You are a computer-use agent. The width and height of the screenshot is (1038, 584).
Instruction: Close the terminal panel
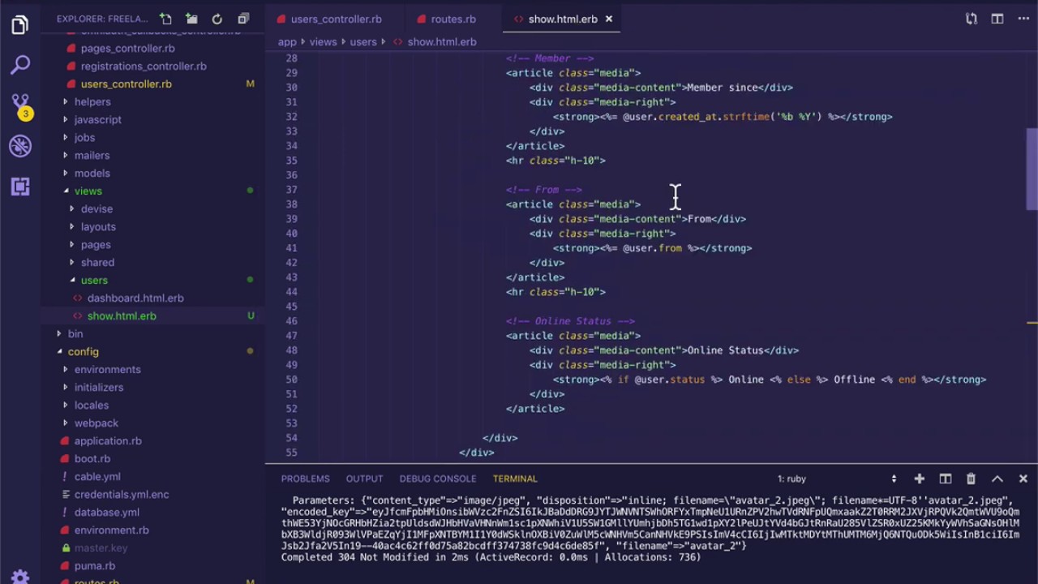(1023, 479)
